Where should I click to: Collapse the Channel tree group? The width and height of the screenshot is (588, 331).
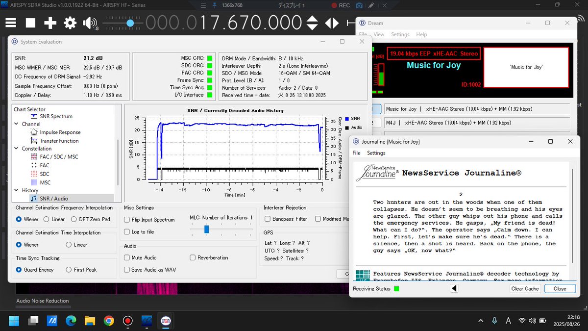pos(17,124)
